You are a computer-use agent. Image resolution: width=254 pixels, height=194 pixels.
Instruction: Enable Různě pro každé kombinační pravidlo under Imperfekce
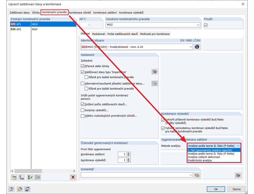86,77
